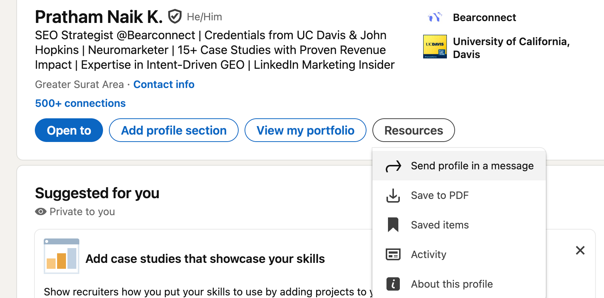Click the verified shield badge beside name
This screenshot has width=604, height=298.
[x=175, y=17]
